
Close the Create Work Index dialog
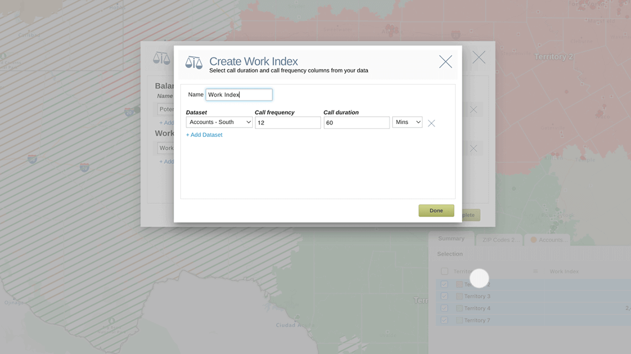point(446,62)
